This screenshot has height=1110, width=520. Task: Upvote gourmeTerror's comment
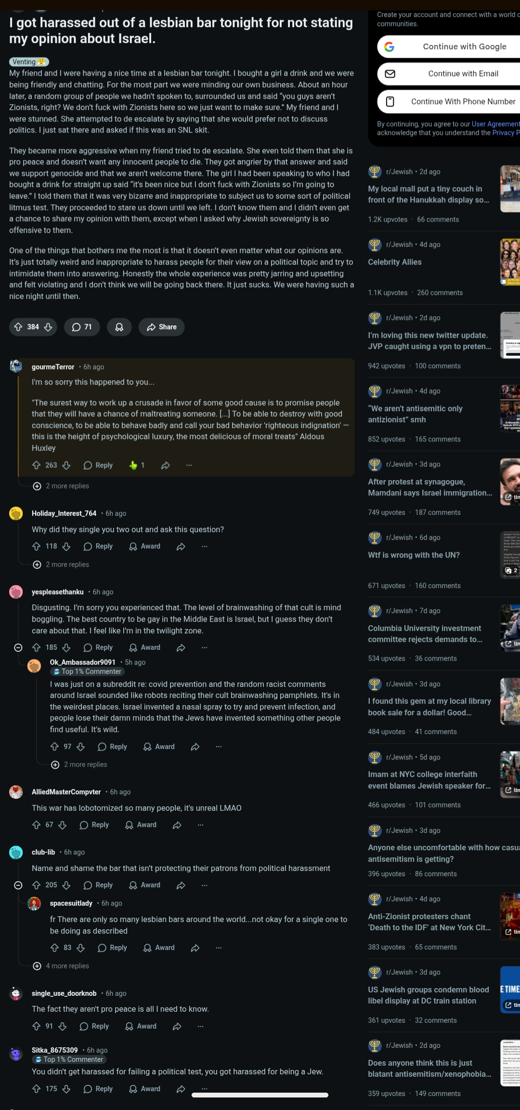[37, 465]
